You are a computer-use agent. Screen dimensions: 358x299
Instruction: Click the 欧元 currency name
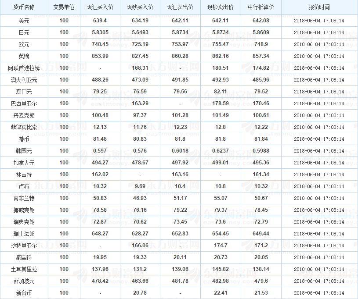click(x=24, y=44)
